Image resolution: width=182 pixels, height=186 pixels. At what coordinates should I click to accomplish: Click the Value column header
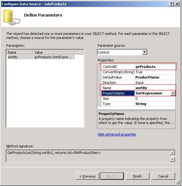pyautogui.click(x=53, y=52)
